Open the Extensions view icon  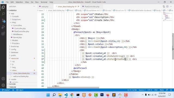click(x=3, y=33)
